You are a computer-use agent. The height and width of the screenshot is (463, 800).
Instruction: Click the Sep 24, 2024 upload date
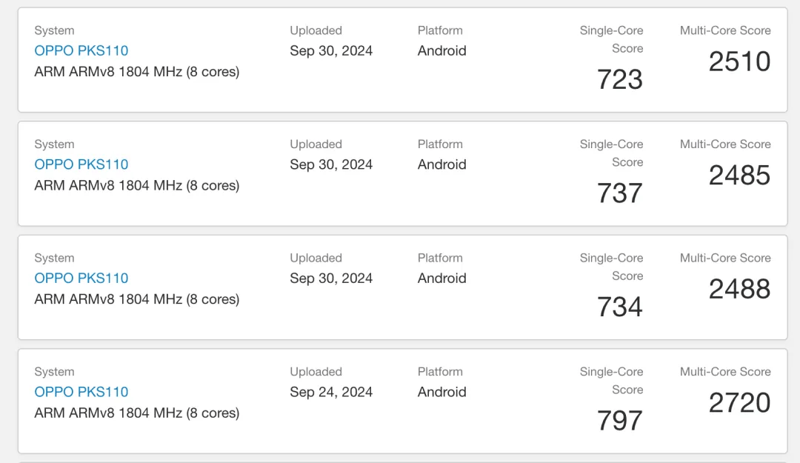tap(331, 392)
